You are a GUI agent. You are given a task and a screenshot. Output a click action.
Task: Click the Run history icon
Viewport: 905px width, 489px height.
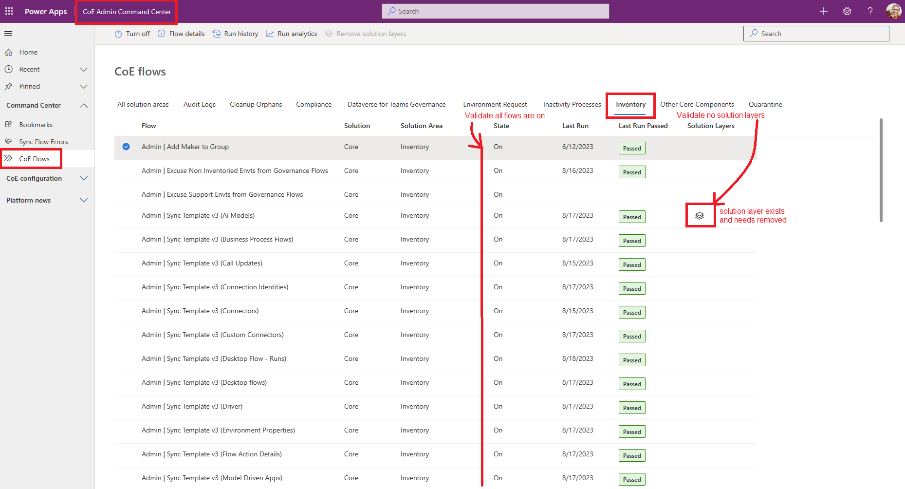[x=216, y=34]
